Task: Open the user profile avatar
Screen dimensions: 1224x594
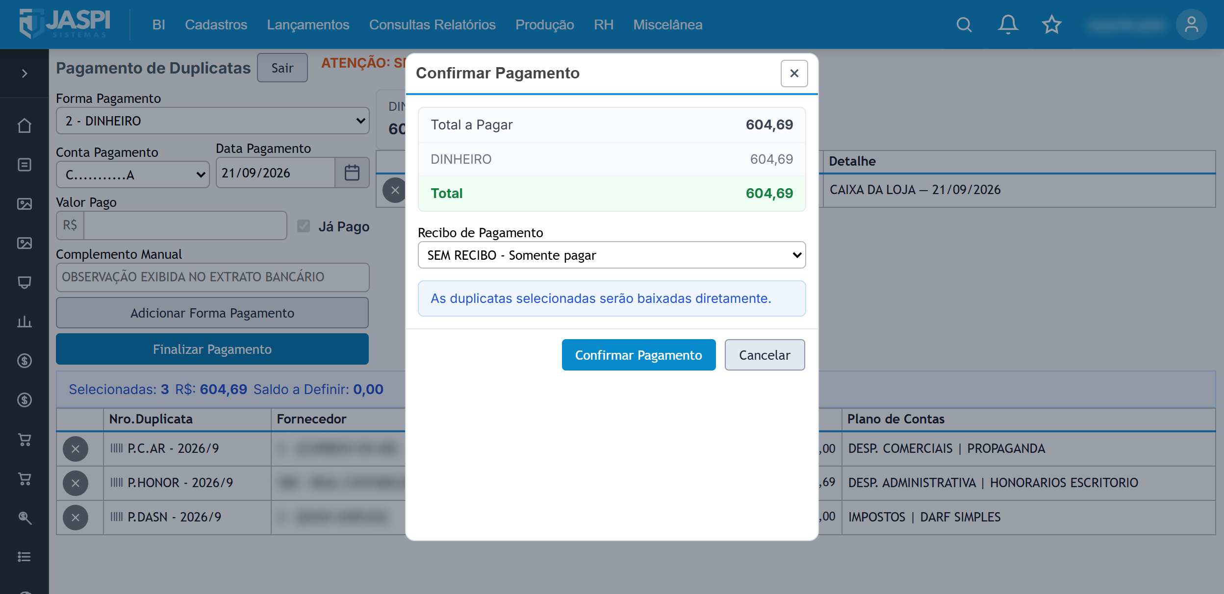Action: point(1191,25)
